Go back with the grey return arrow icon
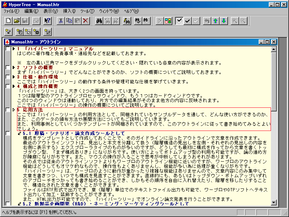 tap(207, 21)
